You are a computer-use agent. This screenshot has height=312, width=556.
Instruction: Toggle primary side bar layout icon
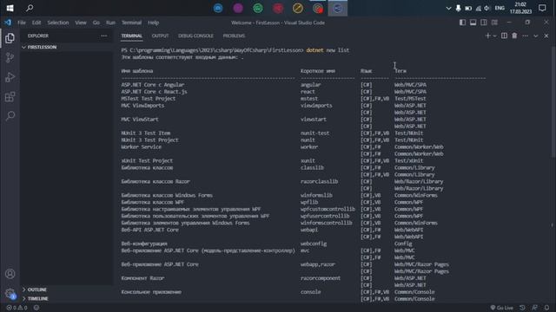click(x=462, y=23)
